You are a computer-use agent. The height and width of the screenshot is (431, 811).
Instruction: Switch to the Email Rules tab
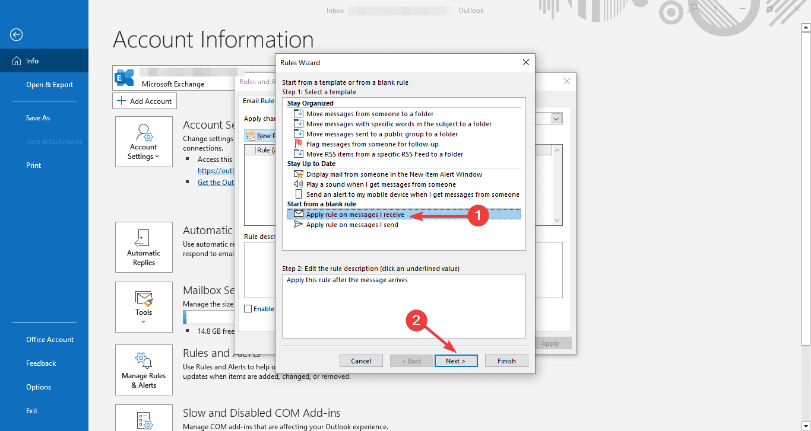(x=258, y=100)
